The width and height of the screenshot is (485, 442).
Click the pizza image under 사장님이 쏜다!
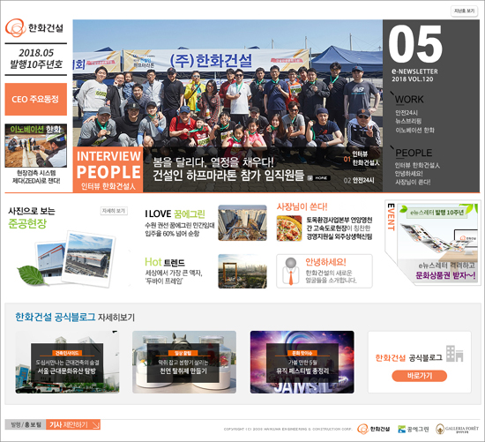coord(289,228)
